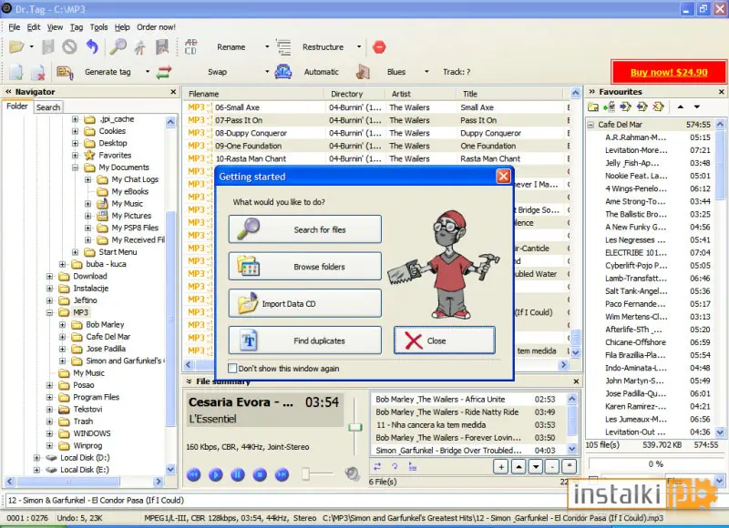
Task: Click the Swap tag arrows icon
Action: coord(164,72)
